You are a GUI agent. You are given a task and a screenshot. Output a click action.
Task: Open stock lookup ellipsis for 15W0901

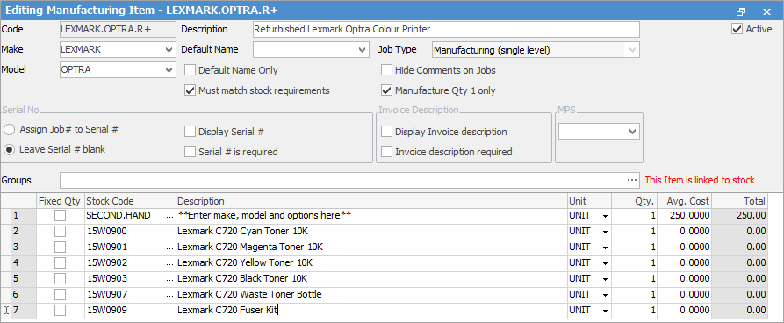pyautogui.click(x=171, y=247)
